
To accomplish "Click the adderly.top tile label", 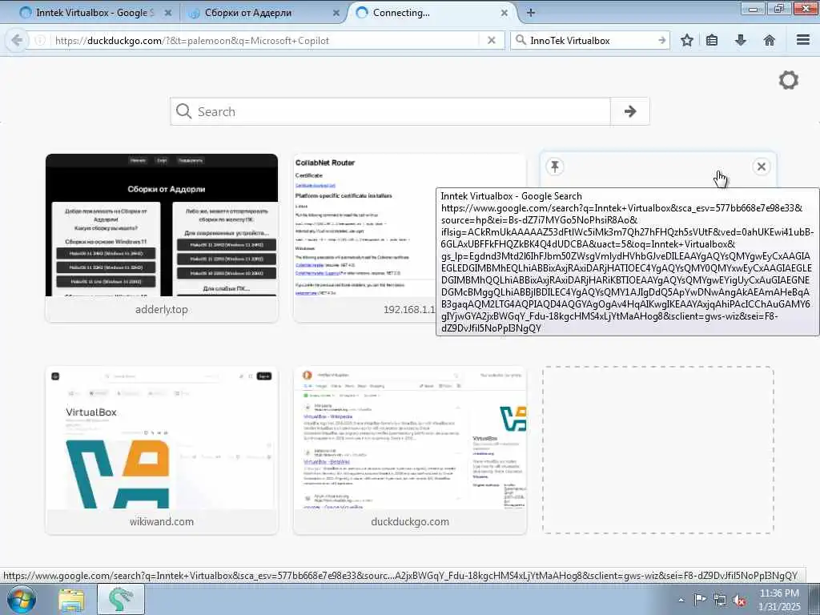I will click(162, 309).
